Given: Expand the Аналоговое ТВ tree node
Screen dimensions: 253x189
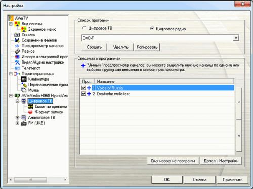Looking at the screenshot, I should coord(17,118).
